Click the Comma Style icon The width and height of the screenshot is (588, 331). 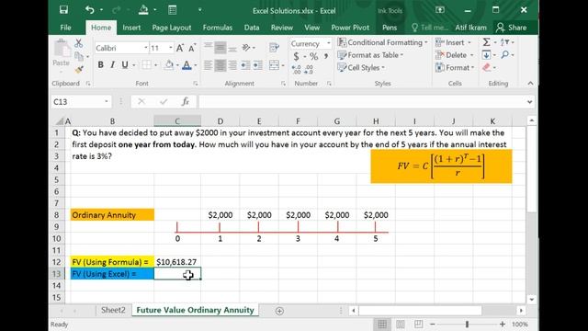tap(326, 56)
